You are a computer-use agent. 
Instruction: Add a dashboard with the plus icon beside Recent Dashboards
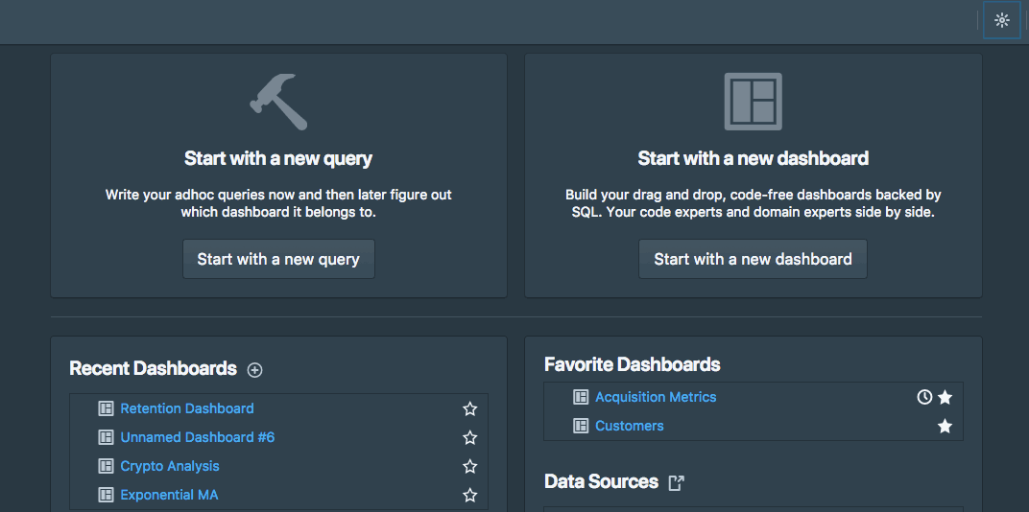(254, 370)
